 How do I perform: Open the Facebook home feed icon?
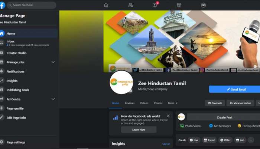[106, 5]
